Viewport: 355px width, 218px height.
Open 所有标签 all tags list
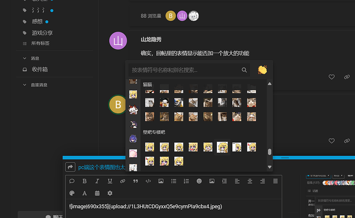(x=40, y=43)
